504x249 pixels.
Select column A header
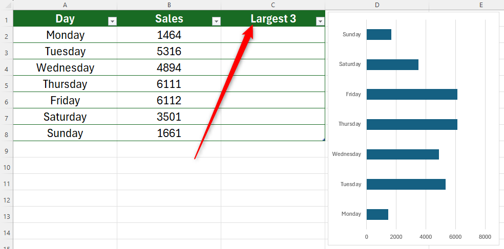(x=65, y=5)
